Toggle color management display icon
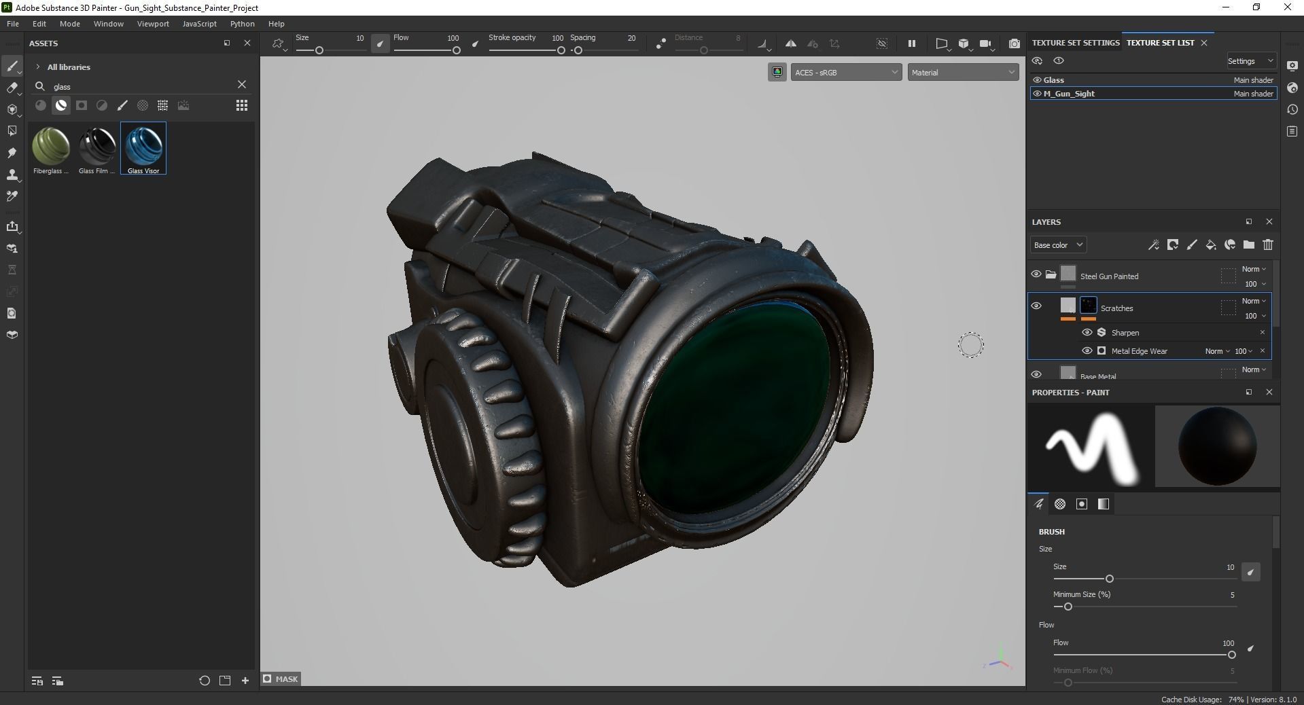Viewport: 1304px width, 705px height. [x=777, y=72]
